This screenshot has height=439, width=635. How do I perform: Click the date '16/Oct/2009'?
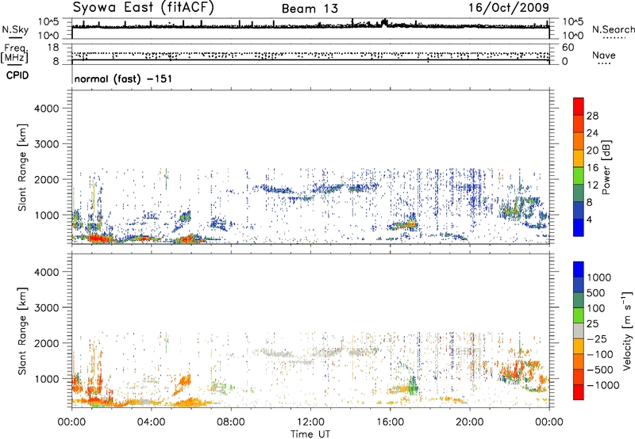click(x=509, y=8)
